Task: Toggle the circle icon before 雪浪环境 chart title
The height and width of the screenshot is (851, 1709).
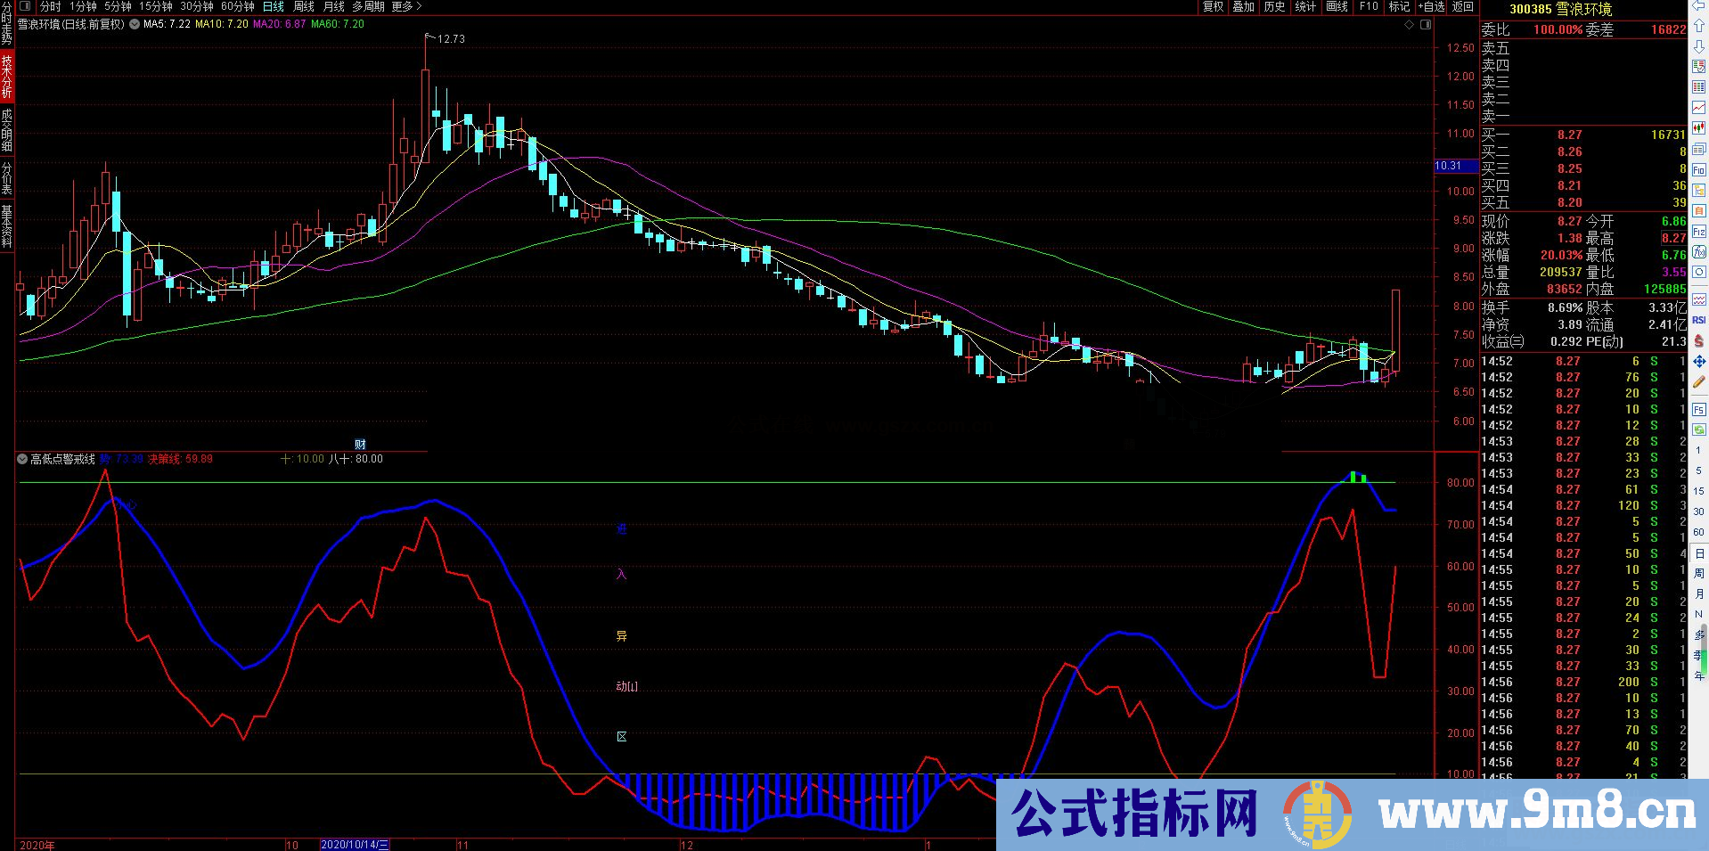Action: [134, 24]
